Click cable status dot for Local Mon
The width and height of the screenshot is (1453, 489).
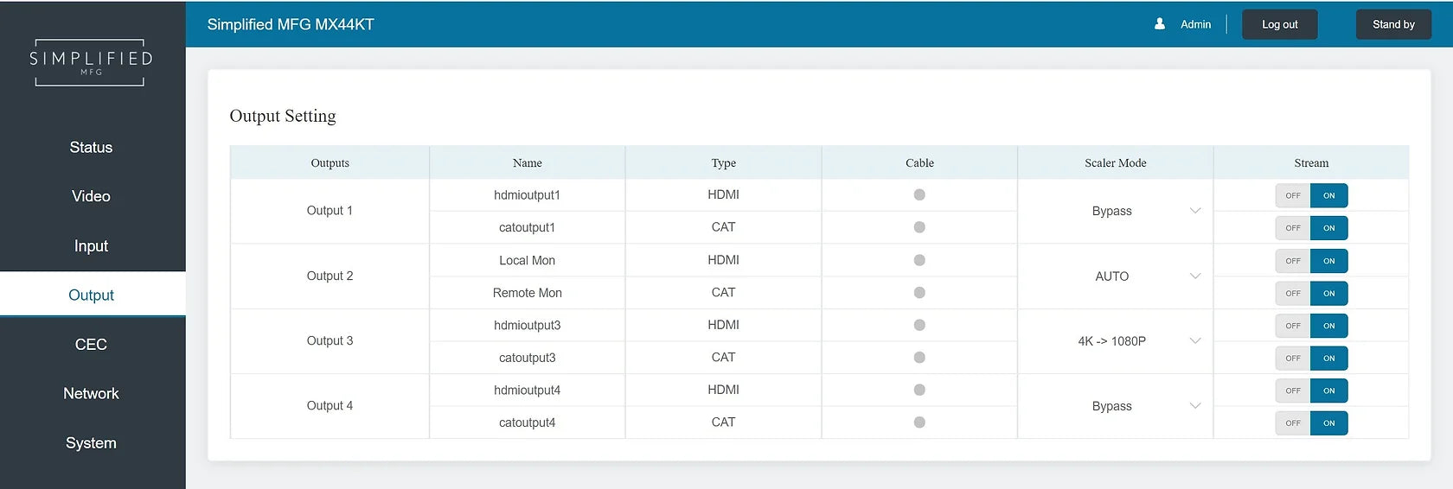919,260
